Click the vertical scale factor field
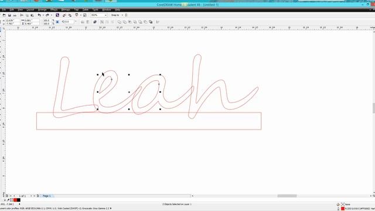The height and width of the screenshot is (211, 375). click(47, 23)
